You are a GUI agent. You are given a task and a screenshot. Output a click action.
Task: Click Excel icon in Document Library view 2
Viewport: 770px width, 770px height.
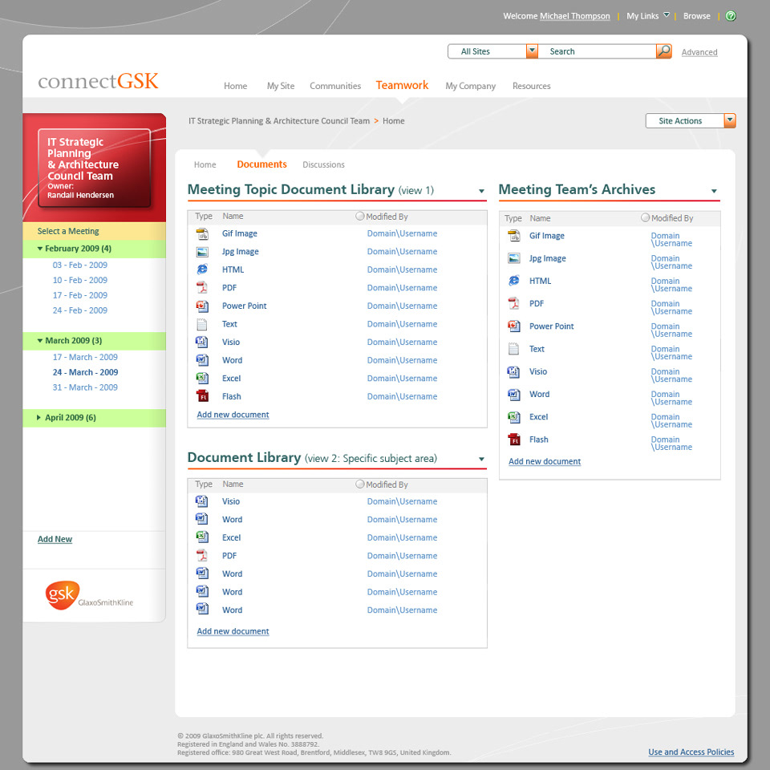click(x=202, y=537)
